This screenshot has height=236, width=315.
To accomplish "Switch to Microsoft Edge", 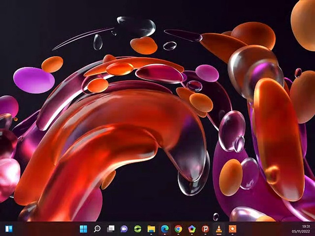I will click(x=165, y=229).
